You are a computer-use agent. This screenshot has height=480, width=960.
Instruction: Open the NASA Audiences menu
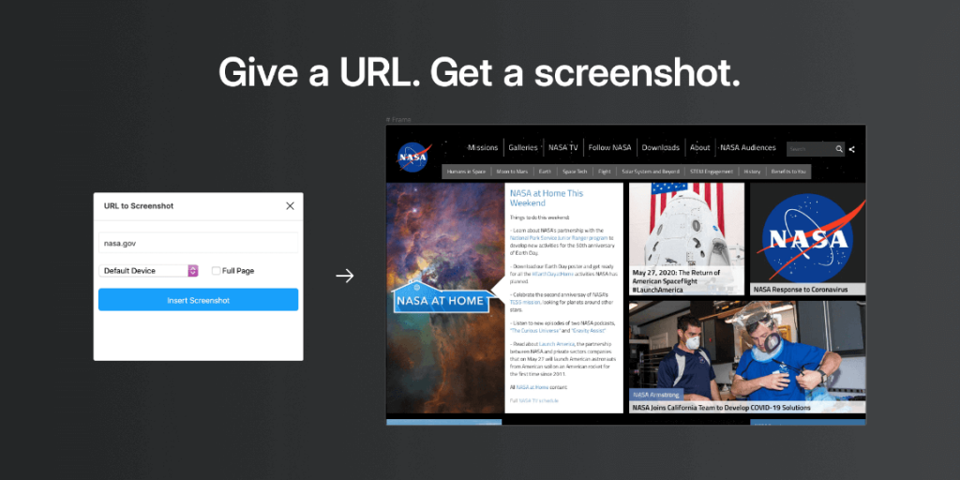click(747, 147)
